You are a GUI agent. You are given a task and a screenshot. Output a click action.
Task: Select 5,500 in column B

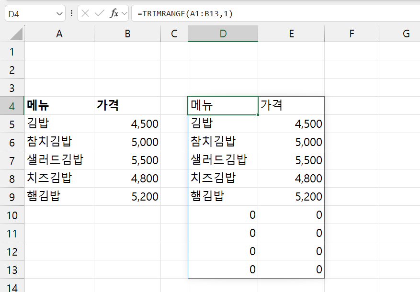[127, 160]
